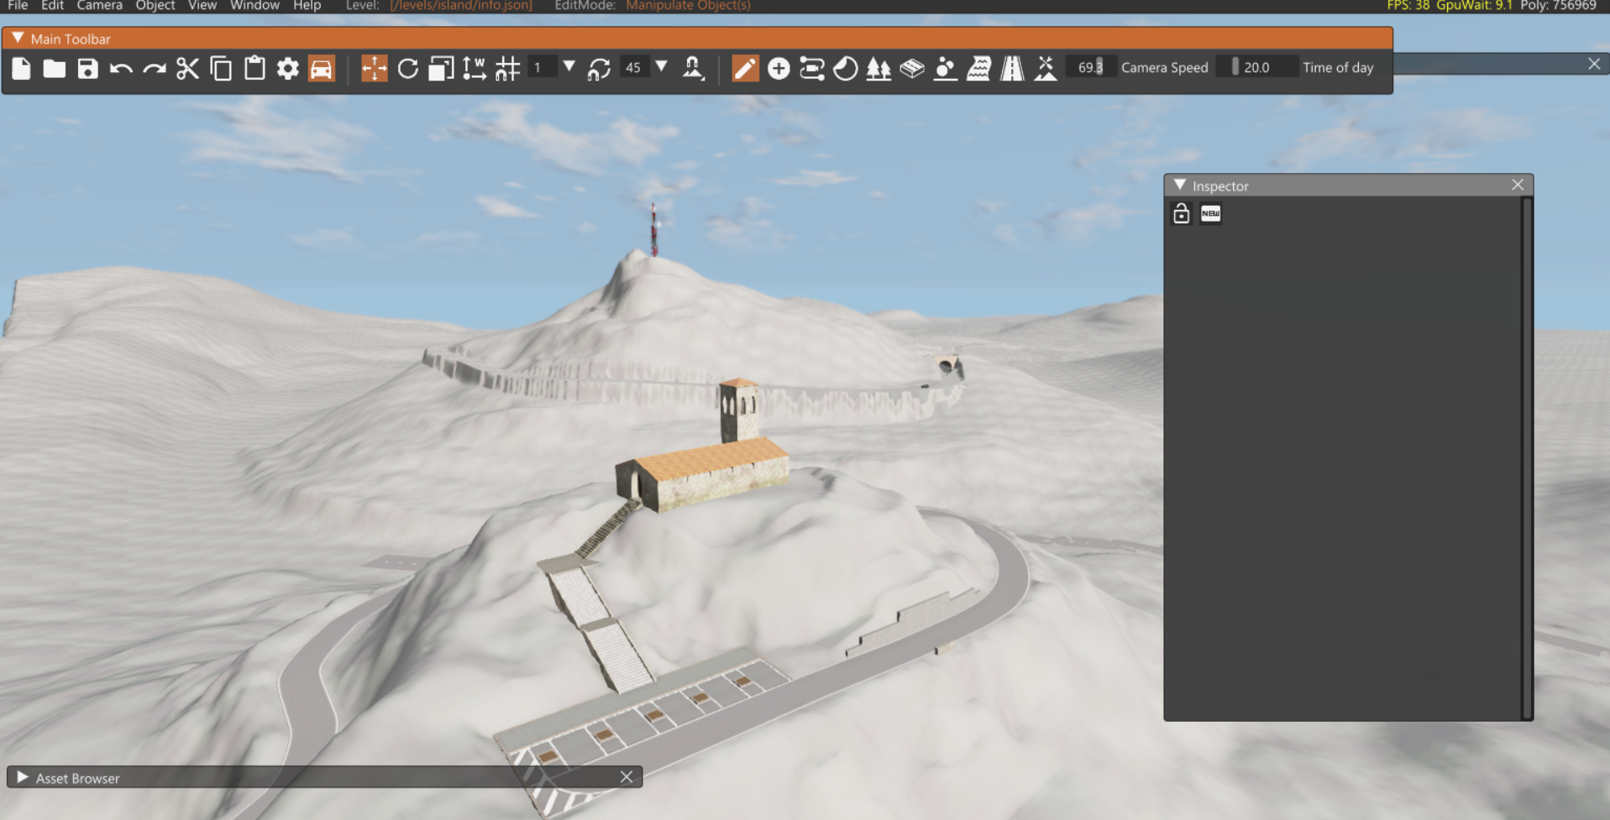Select the Scale gizmo tool
1610x820 pixels.
point(441,68)
